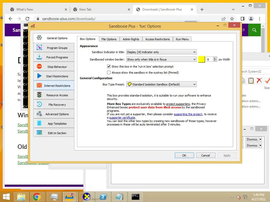Go back in Chrome browser
270x202 pixels.
[11, 19]
